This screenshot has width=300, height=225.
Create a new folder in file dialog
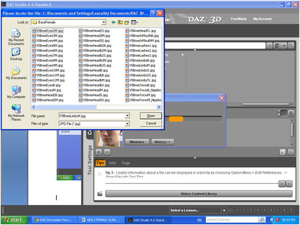(x=126, y=22)
